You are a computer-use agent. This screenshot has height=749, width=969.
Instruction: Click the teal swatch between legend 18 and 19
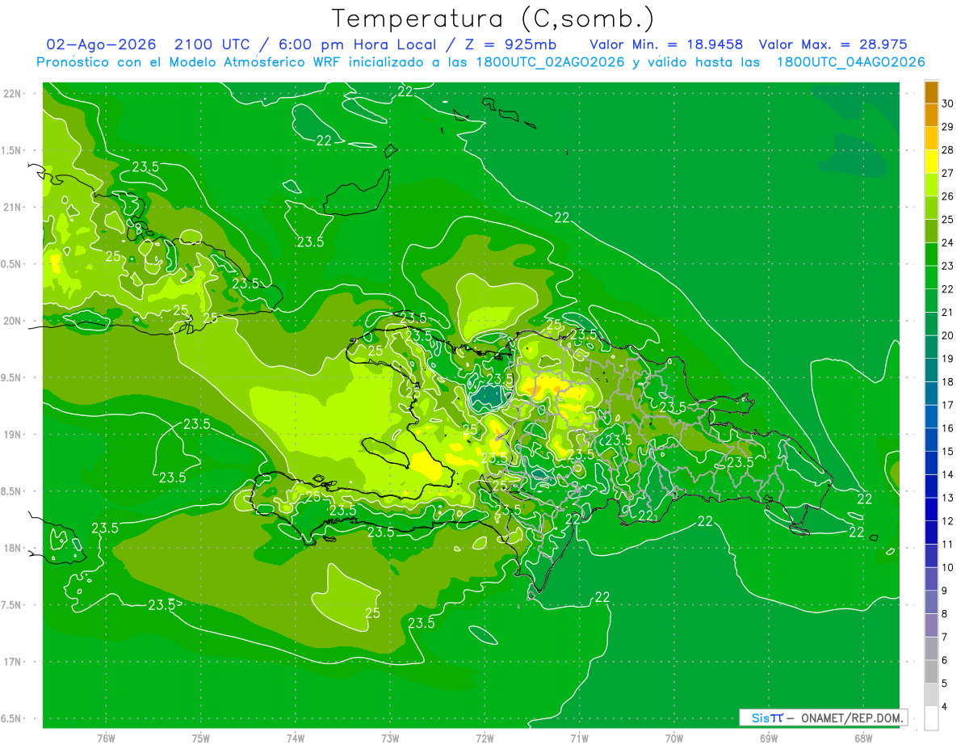point(931,370)
